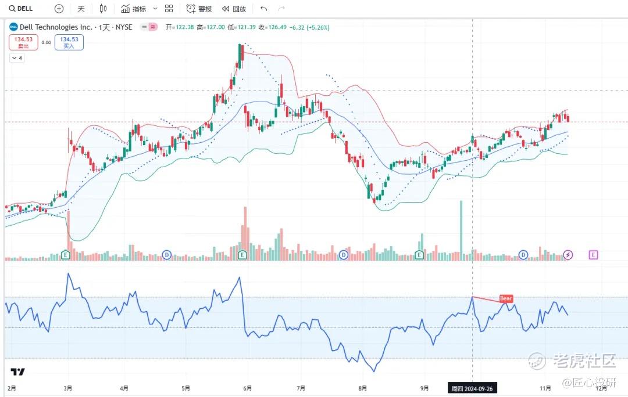Click the 8月 time axis label
628x397 pixels.
click(362, 388)
